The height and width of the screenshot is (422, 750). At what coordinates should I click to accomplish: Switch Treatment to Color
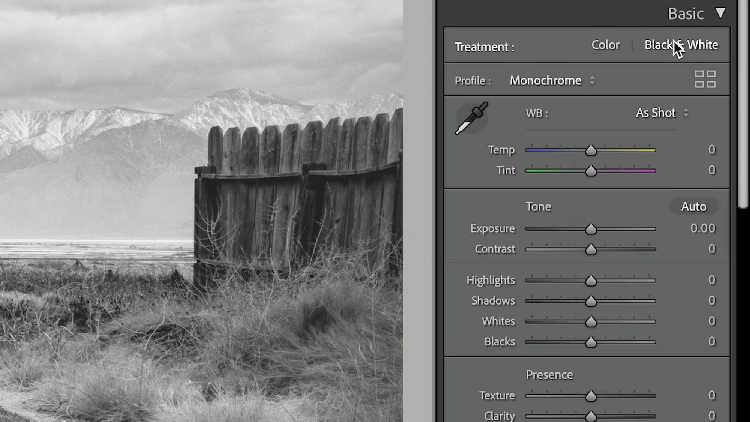tap(605, 45)
